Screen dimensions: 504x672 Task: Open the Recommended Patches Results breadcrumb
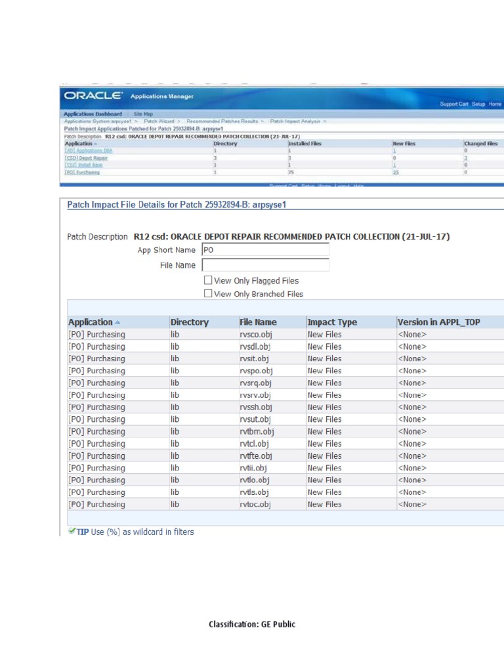[x=222, y=121]
